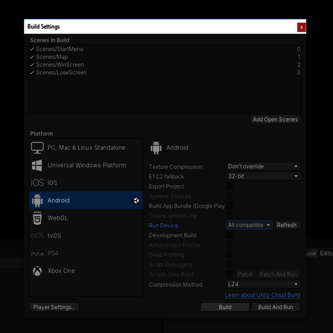Click the Build button

click(x=225, y=307)
